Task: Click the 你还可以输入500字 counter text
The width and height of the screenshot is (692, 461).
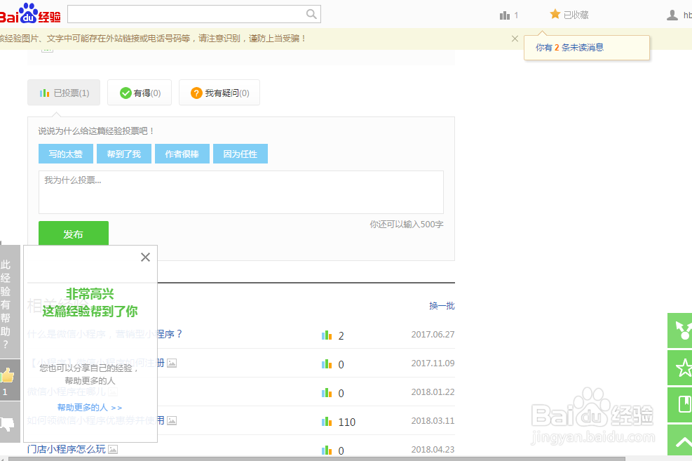Action: pyautogui.click(x=407, y=225)
